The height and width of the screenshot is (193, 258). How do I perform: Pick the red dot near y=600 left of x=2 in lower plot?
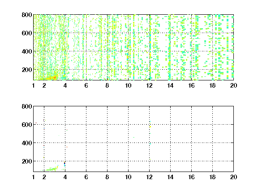[36, 123]
